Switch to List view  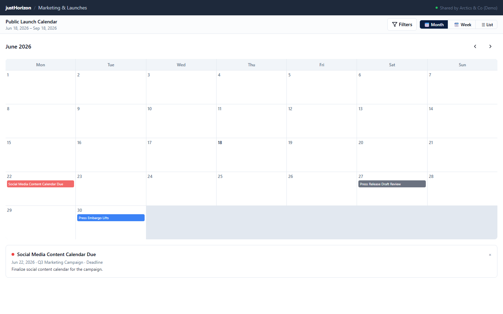[487, 24]
